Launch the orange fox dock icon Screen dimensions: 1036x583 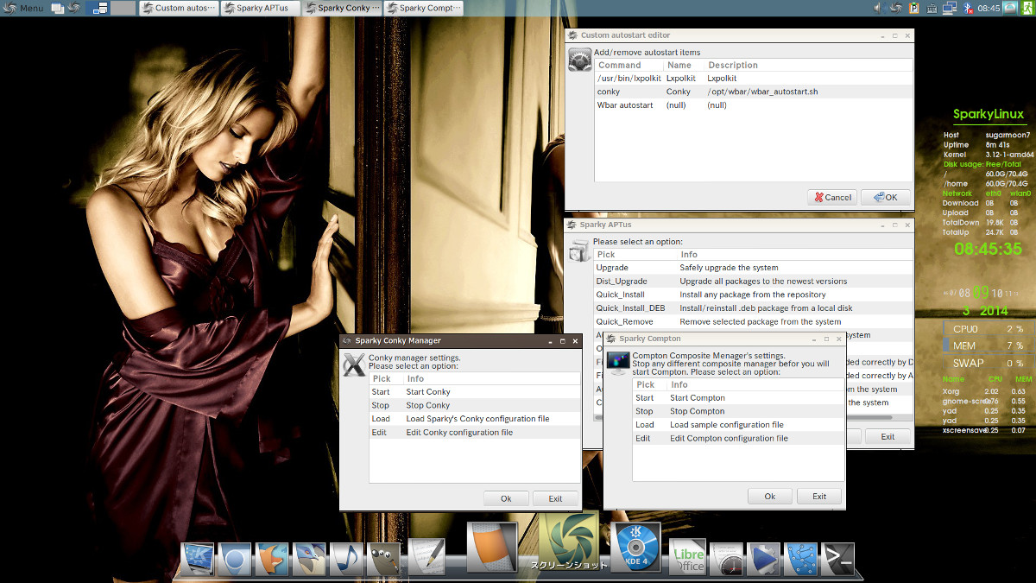coord(272,559)
